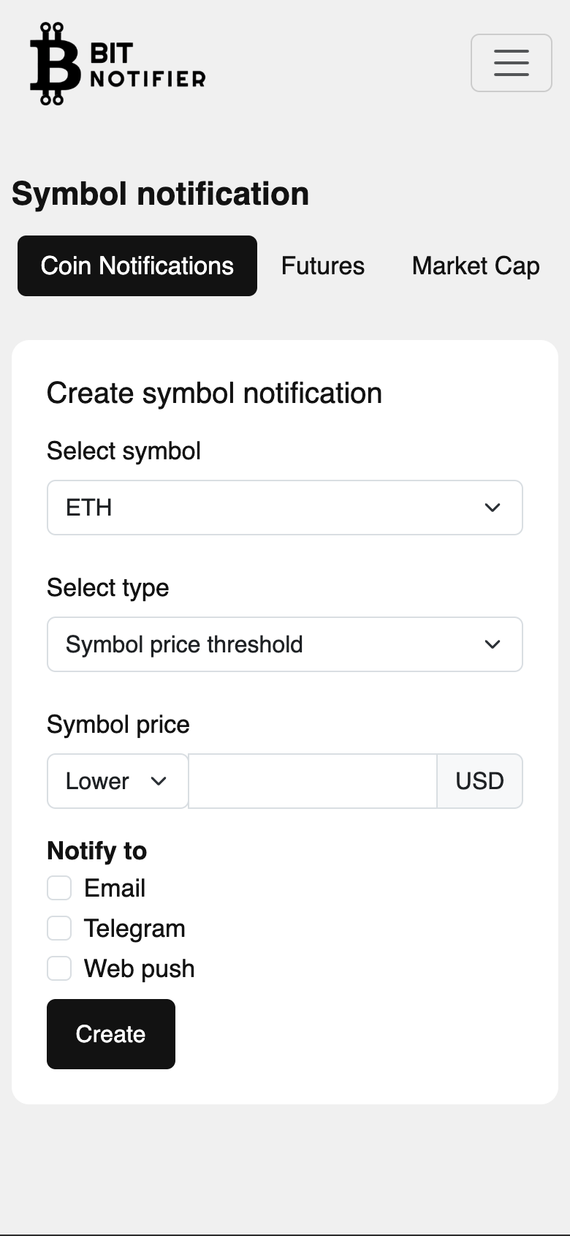Screen dimensions: 570x1236
Task: Click the chevron arrow in the type selector
Action: coord(493,644)
